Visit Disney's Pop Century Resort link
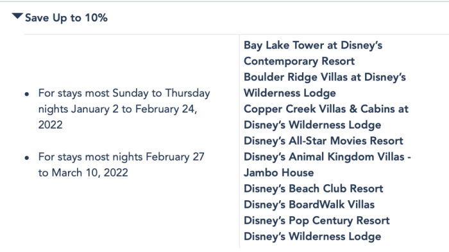Screen dimensions: 449x252 click(317, 221)
